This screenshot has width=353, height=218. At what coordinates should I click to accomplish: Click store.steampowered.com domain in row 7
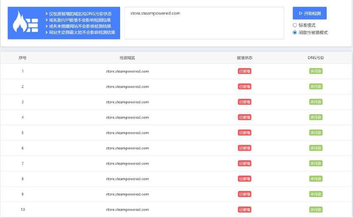click(127, 163)
